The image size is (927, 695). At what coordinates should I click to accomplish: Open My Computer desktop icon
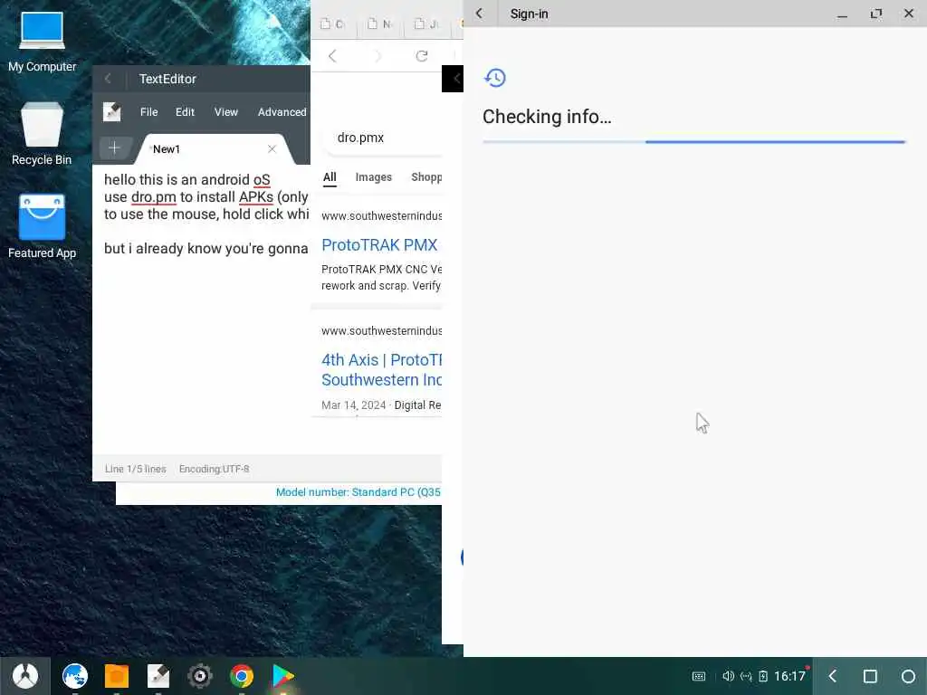pyautogui.click(x=42, y=42)
